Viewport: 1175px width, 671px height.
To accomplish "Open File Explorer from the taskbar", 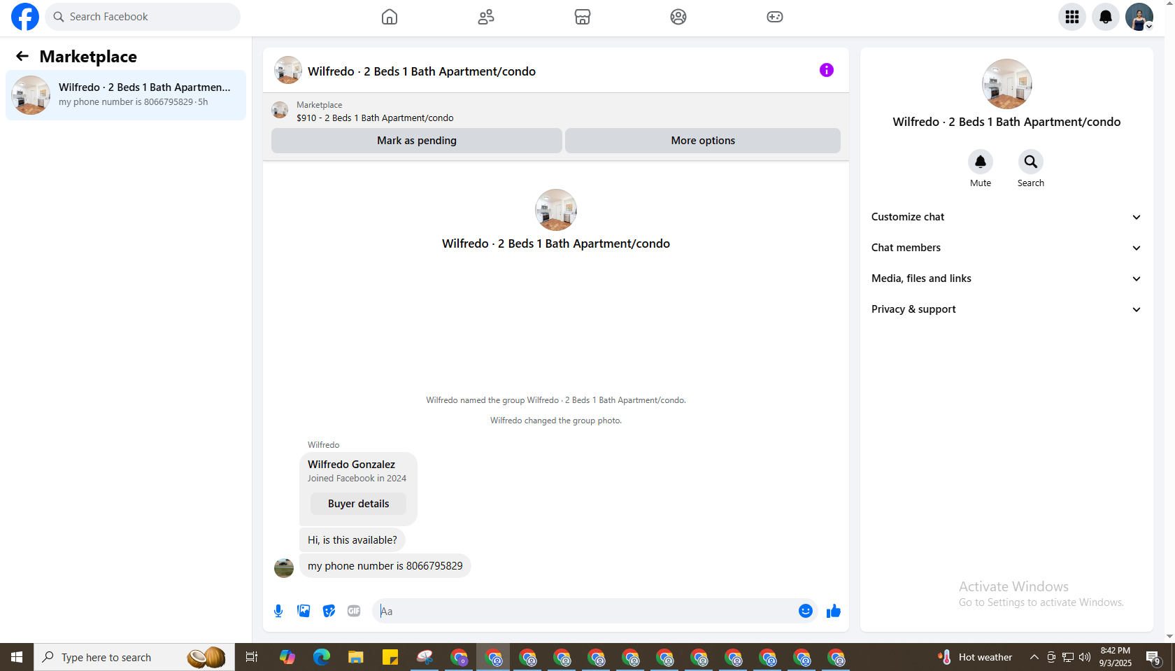I will (356, 657).
